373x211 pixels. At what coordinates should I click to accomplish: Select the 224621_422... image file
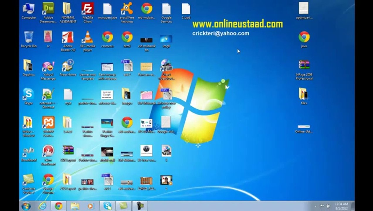tap(146, 183)
